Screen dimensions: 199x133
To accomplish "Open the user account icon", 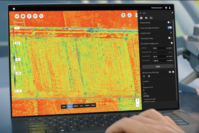I will click(170, 8).
